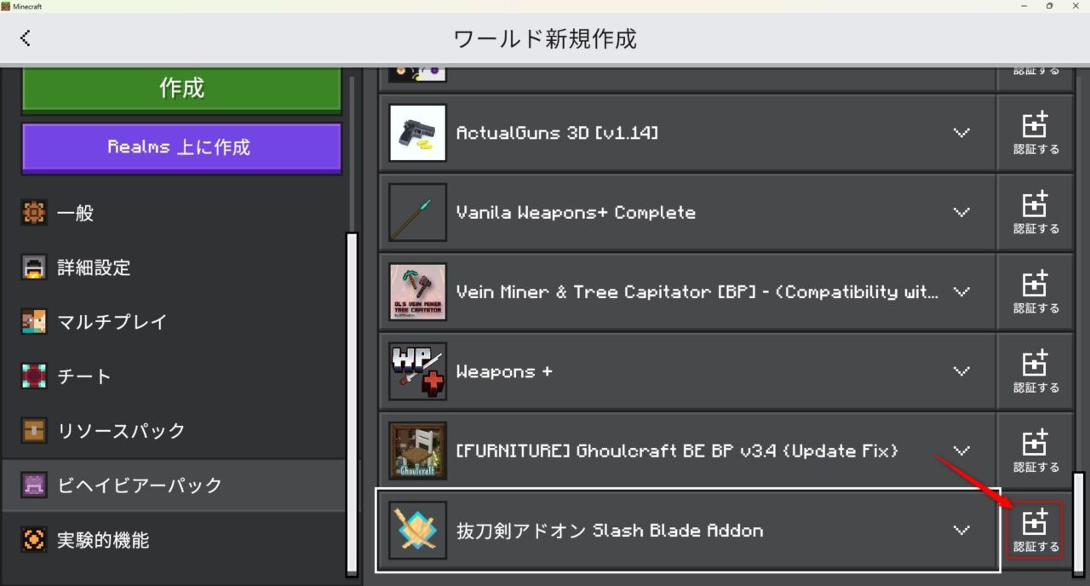Viewport: 1090px width, 586px height.
Task: Expand the Vein Miner & Tree Capitator entry
Action: click(x=961, y=291)
